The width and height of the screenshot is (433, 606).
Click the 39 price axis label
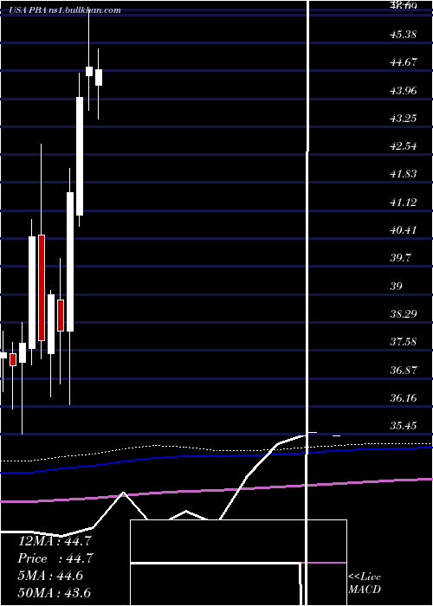click(397, 287)
